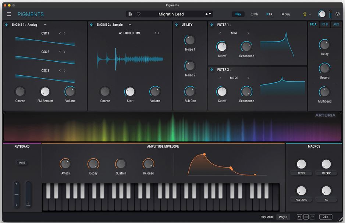Click the Migratin Lead preset name

(x=171, y=14)
